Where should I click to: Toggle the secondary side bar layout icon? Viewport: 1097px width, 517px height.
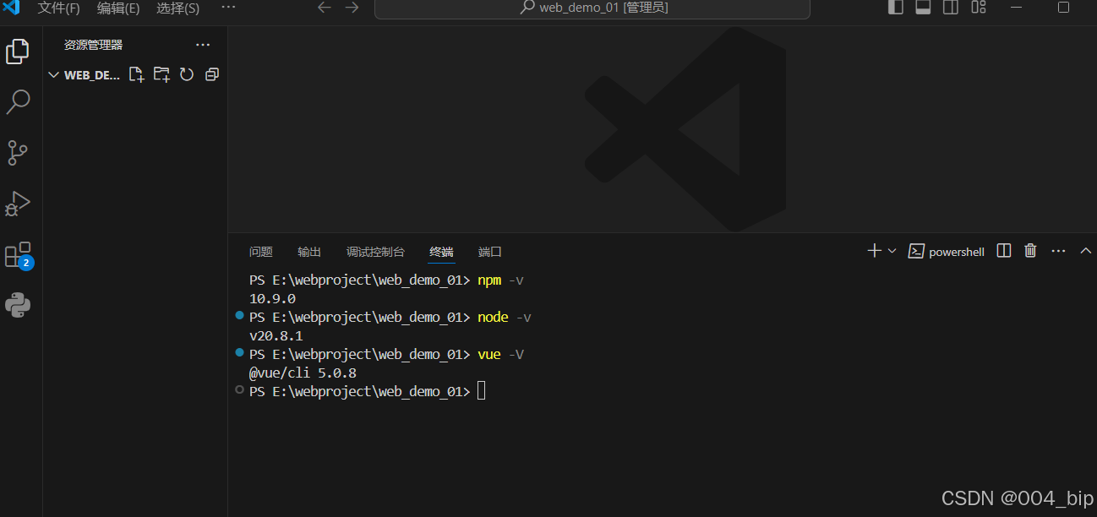[951, 8]
